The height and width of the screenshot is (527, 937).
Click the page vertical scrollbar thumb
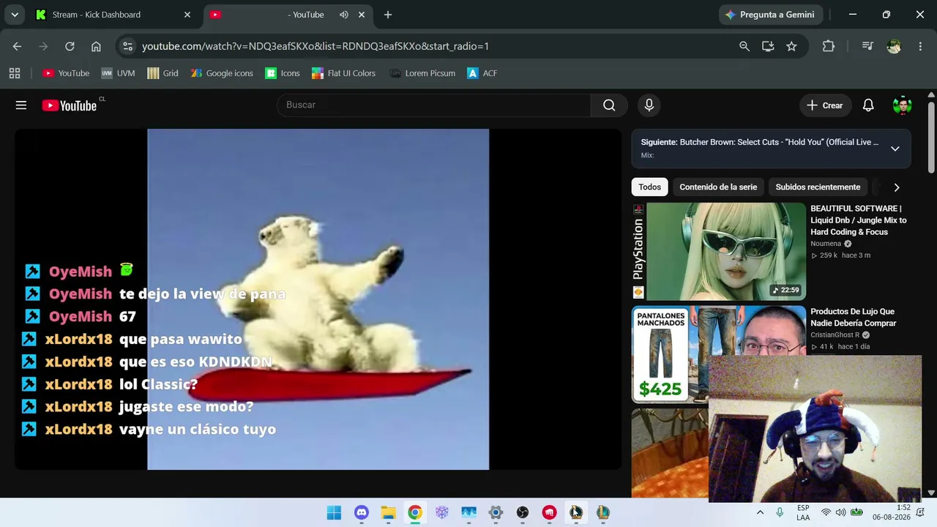pos(931,138)
